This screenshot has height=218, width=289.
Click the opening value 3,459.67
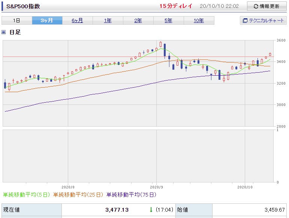pyautogui.click(x=275, y=210)
